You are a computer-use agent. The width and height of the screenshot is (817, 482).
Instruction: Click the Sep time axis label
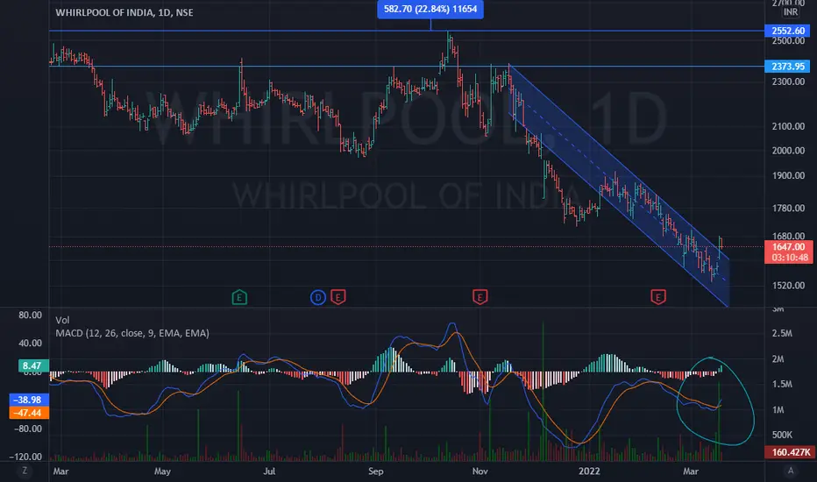(x=376, y=471)
